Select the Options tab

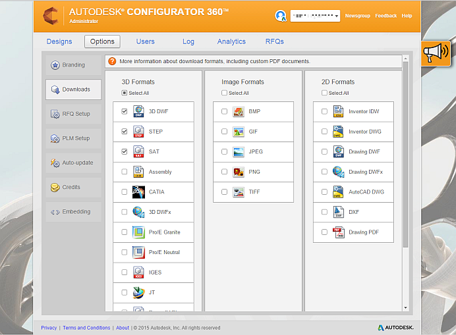102,41
